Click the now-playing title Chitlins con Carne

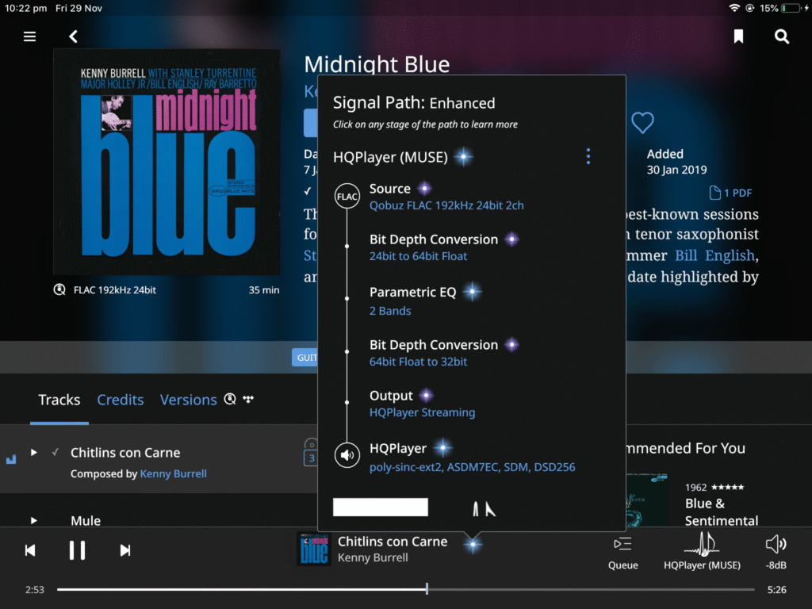tap(393, 542)
